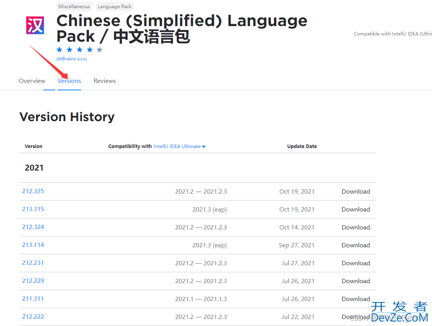Switch to the Overview tab
432x326 pixels.
32,81
